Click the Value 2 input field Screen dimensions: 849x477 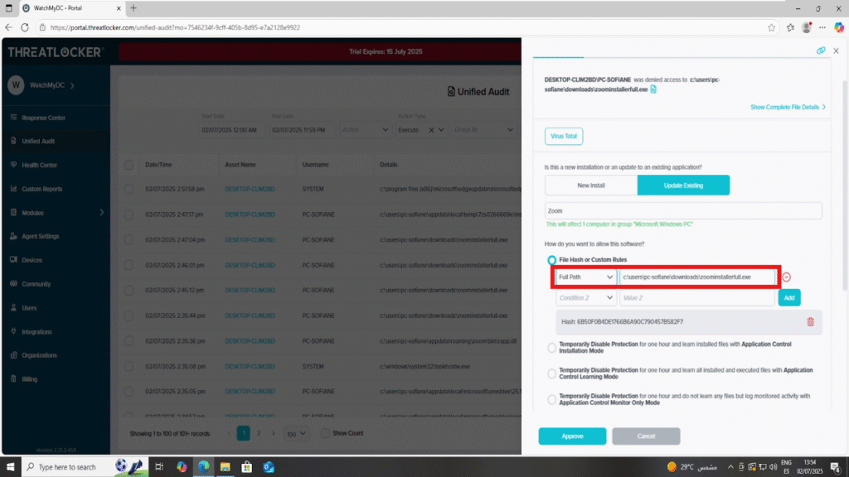[697, 298]
